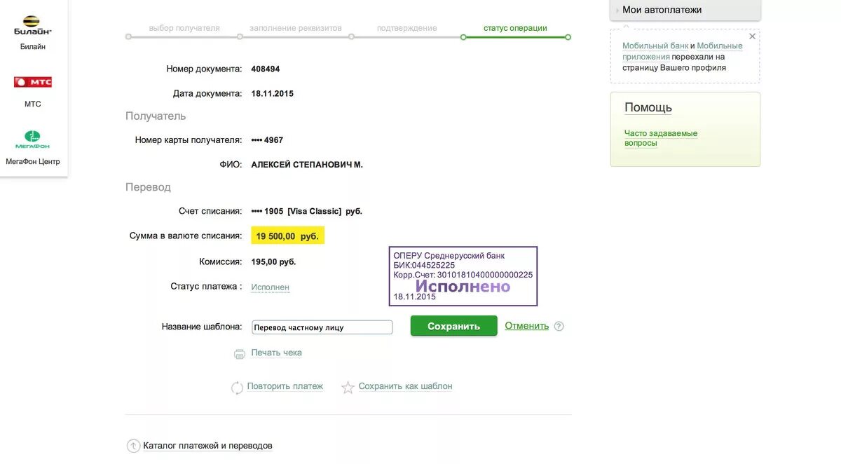
Task: Open Каталог платежей и переводов link
Action: 207,446
